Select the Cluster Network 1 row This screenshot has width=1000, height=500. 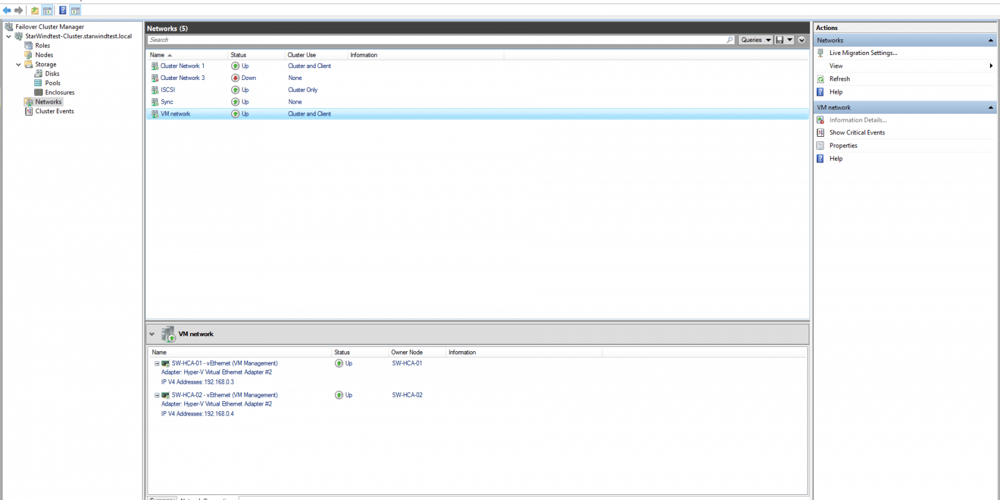[x=477, y=66]
